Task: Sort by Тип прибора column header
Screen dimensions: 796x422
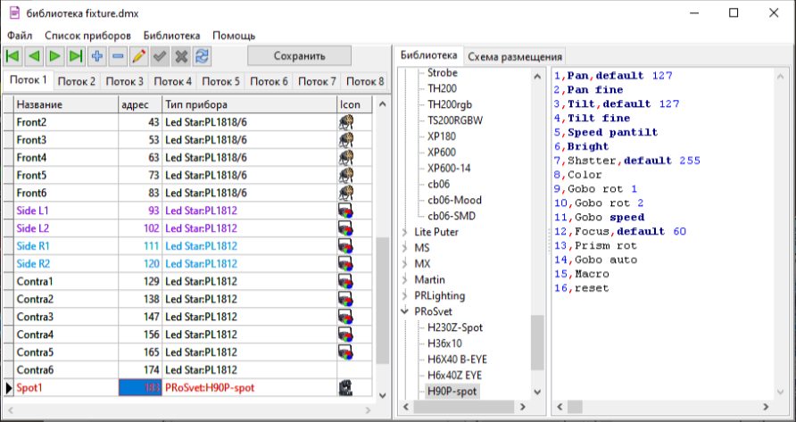Action: [x=250, y=104]
